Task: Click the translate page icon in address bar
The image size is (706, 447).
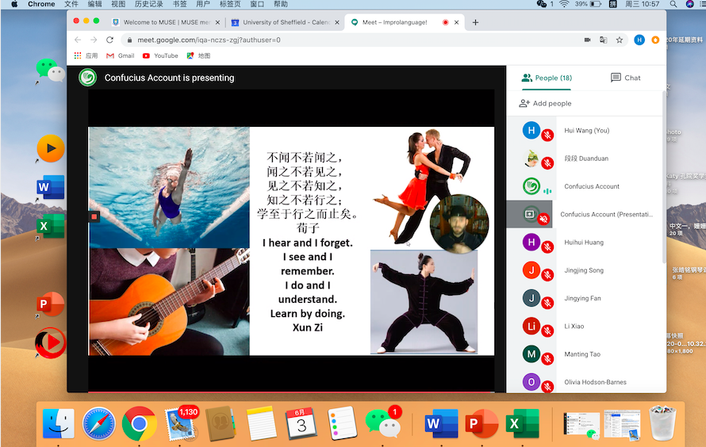Action: point(603,40)
